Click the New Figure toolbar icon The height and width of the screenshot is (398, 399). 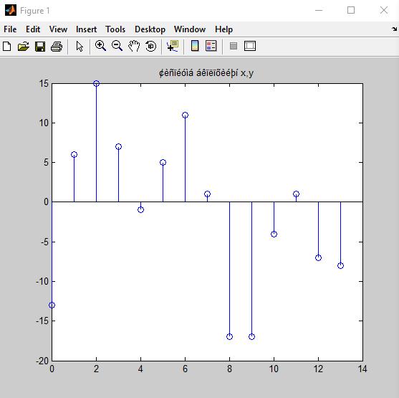click(7, 47)
